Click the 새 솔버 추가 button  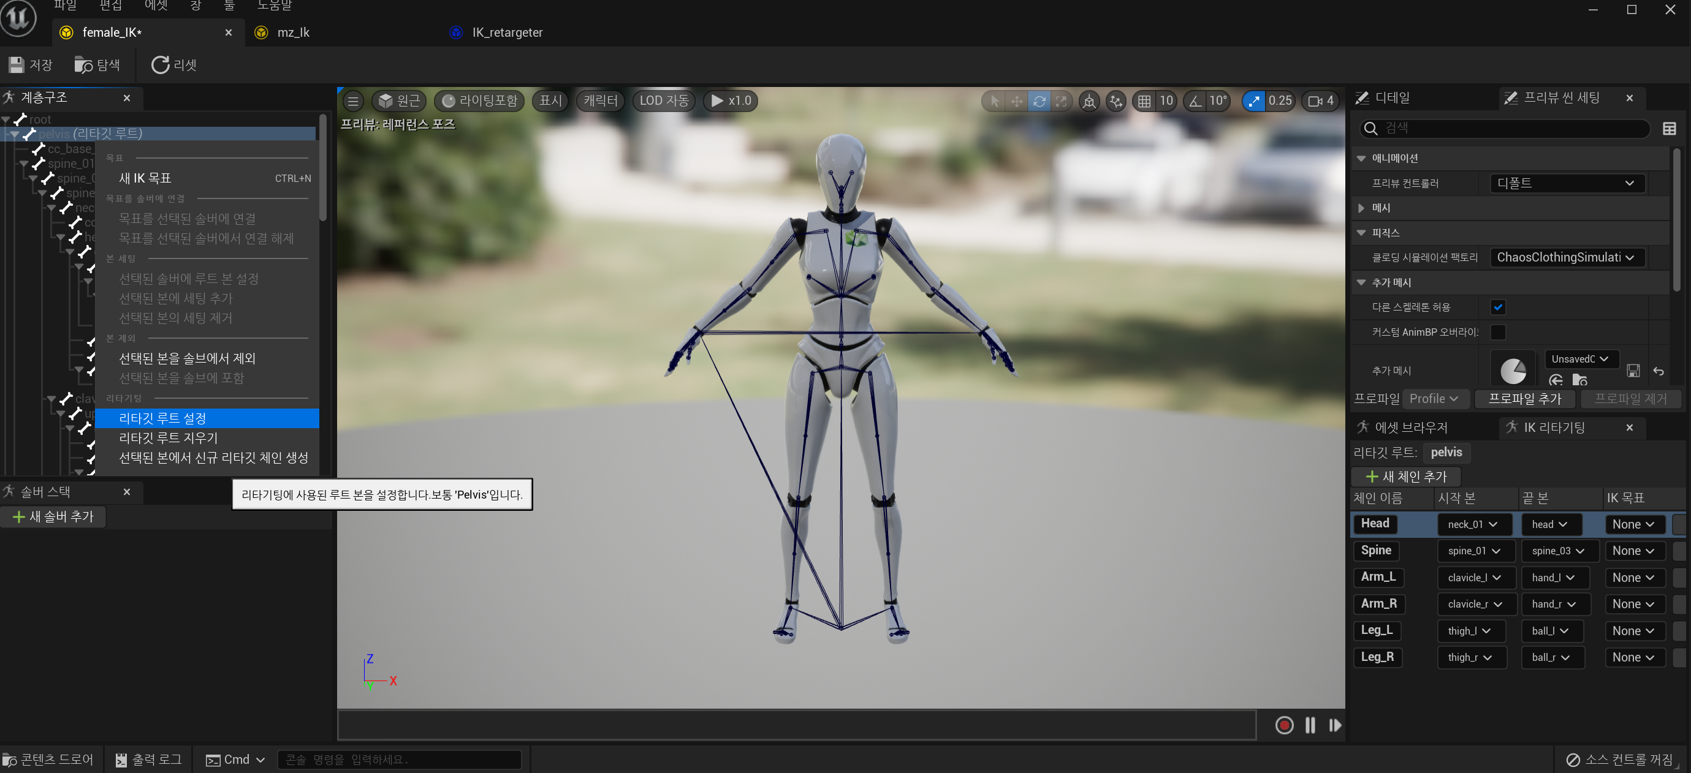[x=53, y=516]
